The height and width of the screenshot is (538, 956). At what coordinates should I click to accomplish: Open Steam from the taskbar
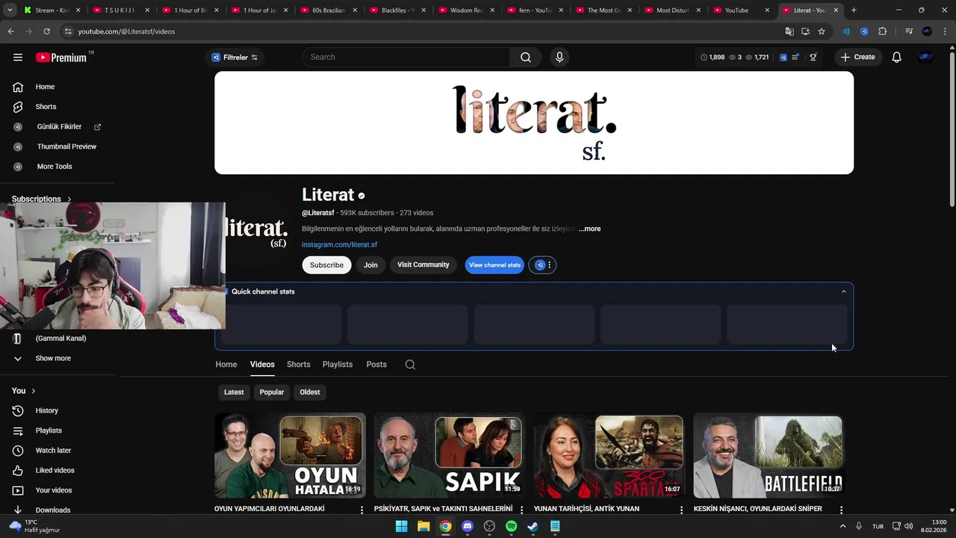[533, 526]
